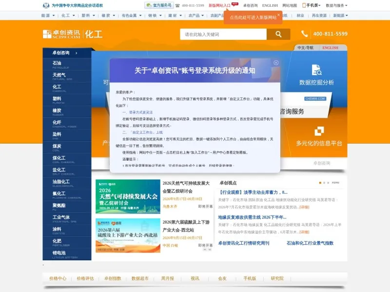Open the 2026天然气可持续发展大会 banner image

click(128, 197)
